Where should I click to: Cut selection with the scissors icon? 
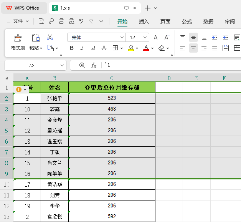(x=50, y=37)
